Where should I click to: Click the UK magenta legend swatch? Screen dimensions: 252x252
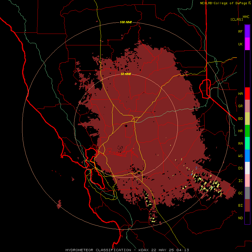tap(247, 44)
